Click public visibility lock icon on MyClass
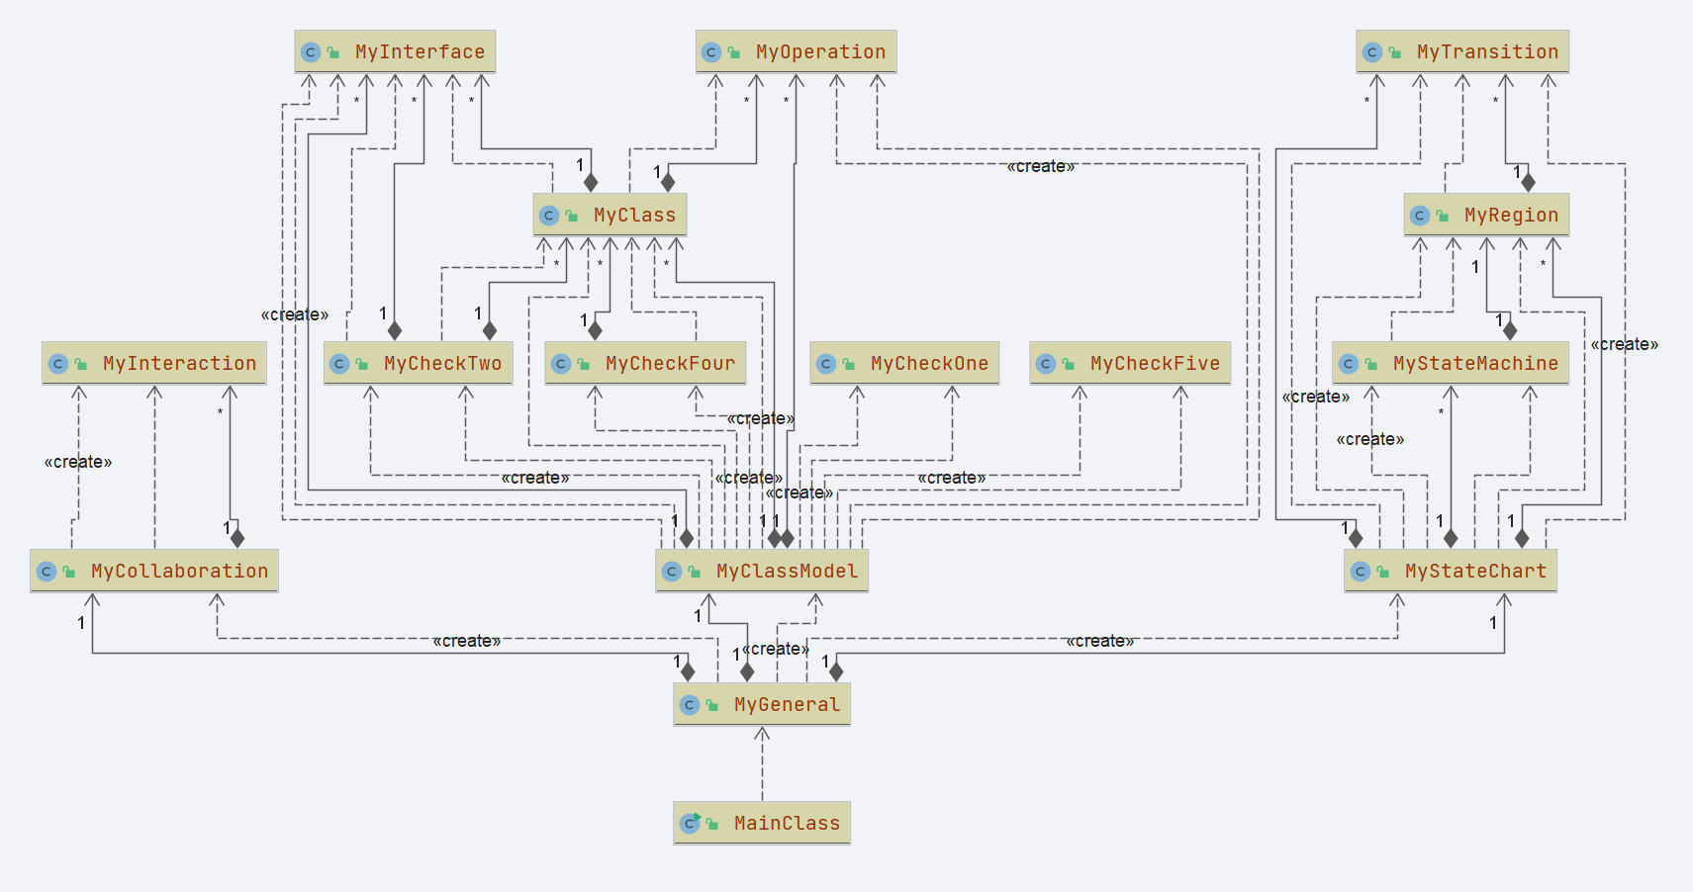This screenshot has height=892, width=1693. point(572,216)
